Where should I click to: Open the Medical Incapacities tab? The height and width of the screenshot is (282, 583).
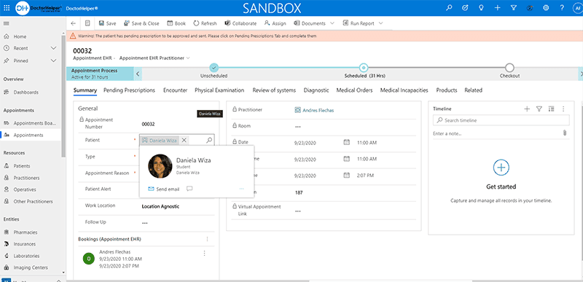(x=404, y=90)
